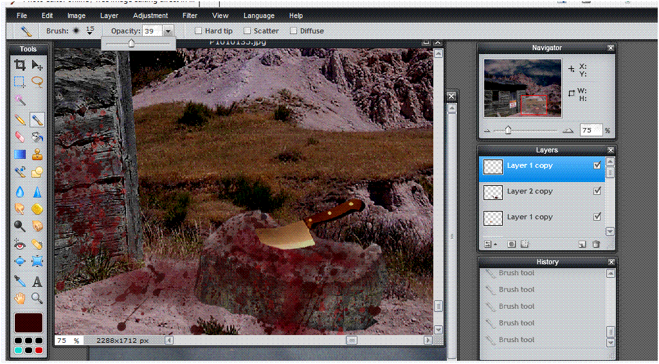Pick the Eraser tool
The image size is (659, 364).
pos(20,137)
